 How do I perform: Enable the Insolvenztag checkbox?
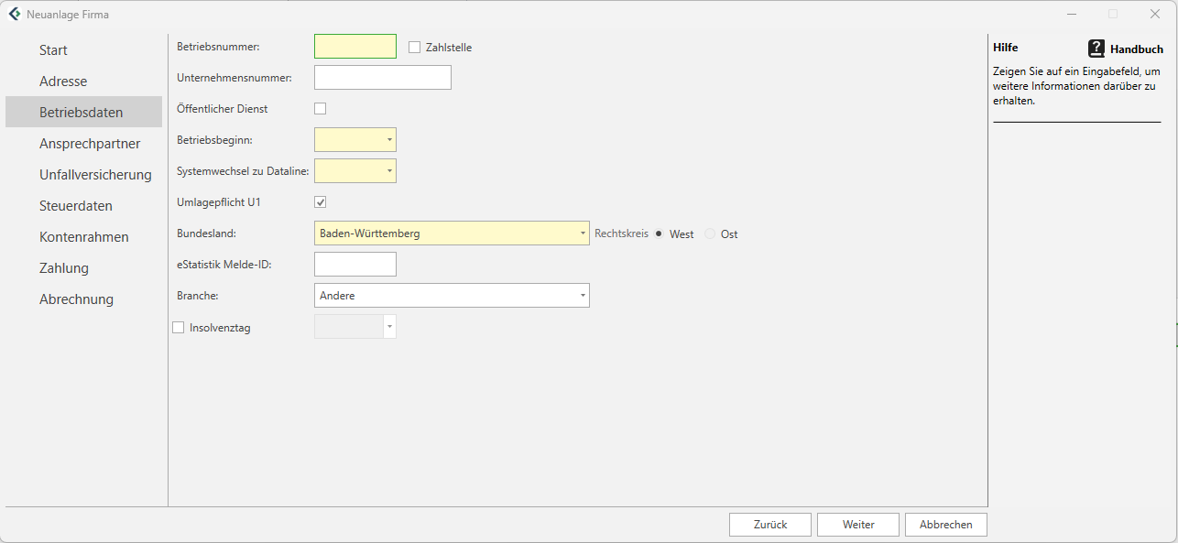(x=179, y=328)
